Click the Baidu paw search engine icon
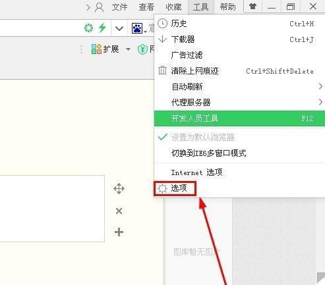The height and width of the screenshot is (285, 325). pyautogui.click(x=137, y=28)
